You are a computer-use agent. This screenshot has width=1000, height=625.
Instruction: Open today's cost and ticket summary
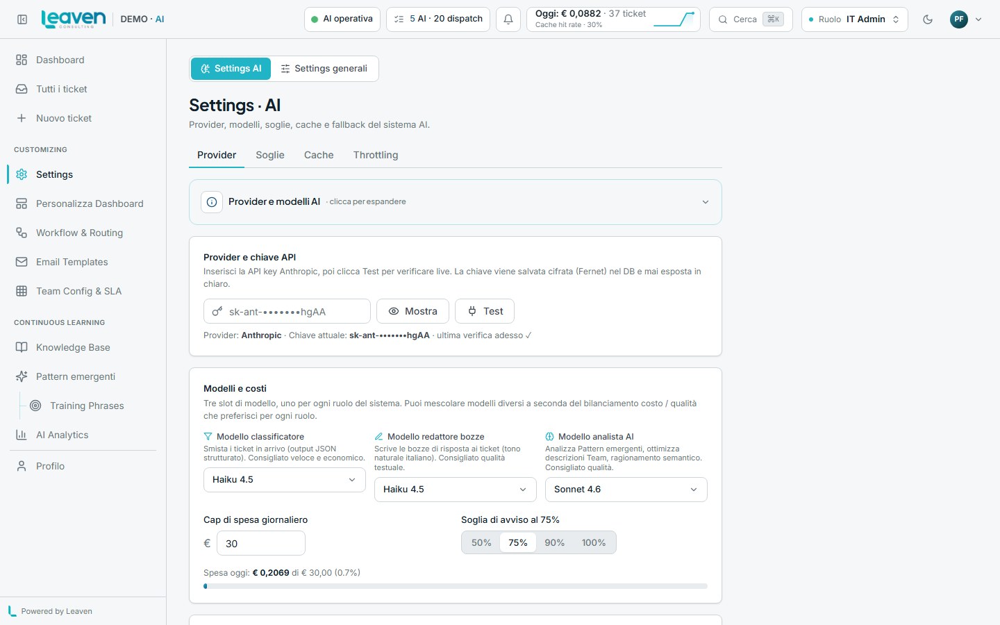[614, 19]
